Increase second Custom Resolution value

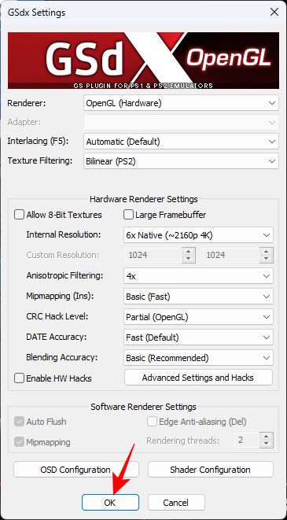click(x=266, y=252)
